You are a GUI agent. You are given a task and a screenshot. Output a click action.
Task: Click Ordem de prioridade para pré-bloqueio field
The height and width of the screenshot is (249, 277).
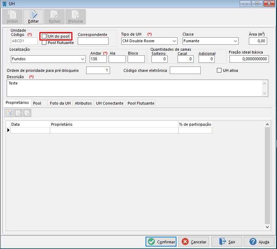tap(98, 70)
